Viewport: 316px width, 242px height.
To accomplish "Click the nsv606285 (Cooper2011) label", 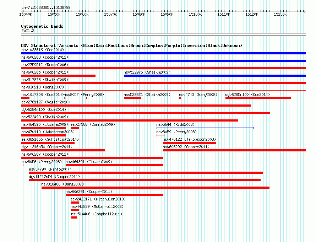I will pyautogui.click(x=45, y=72).
